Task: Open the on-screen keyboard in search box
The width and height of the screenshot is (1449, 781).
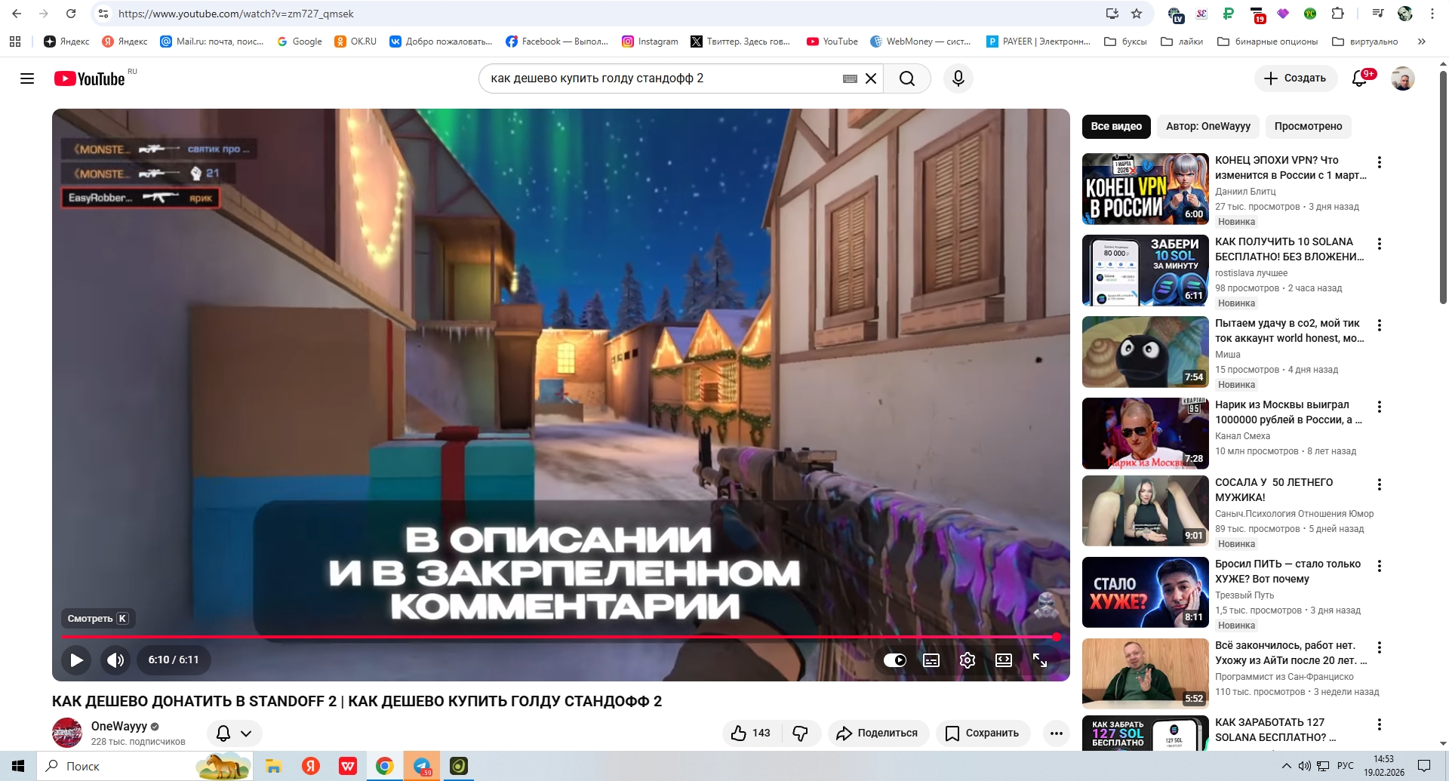Action: click(850, 78)
